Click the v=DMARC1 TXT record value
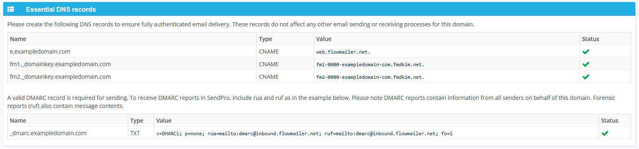 (x=304, y=134)
